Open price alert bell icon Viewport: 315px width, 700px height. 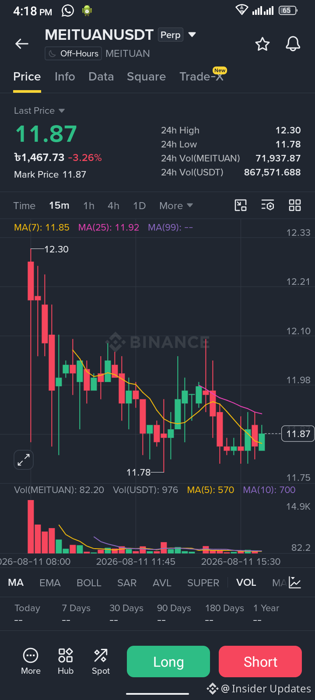point(293,44)
